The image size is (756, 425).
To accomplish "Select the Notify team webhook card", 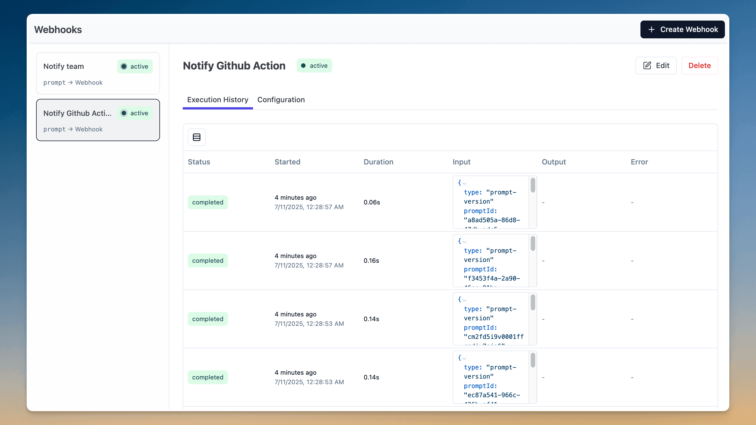I will point(98,73).
